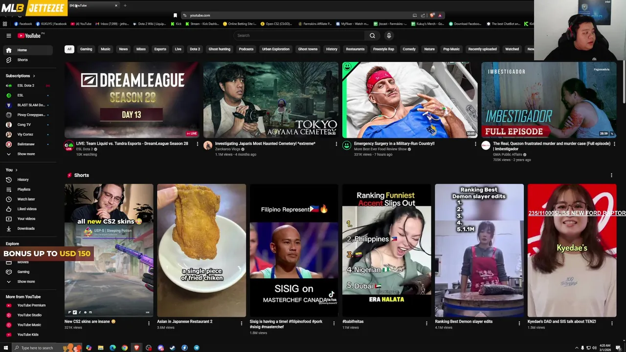This screenshot has width=626, height=352.
Task: Open Your videos in the sidebar
Action: 27,219
